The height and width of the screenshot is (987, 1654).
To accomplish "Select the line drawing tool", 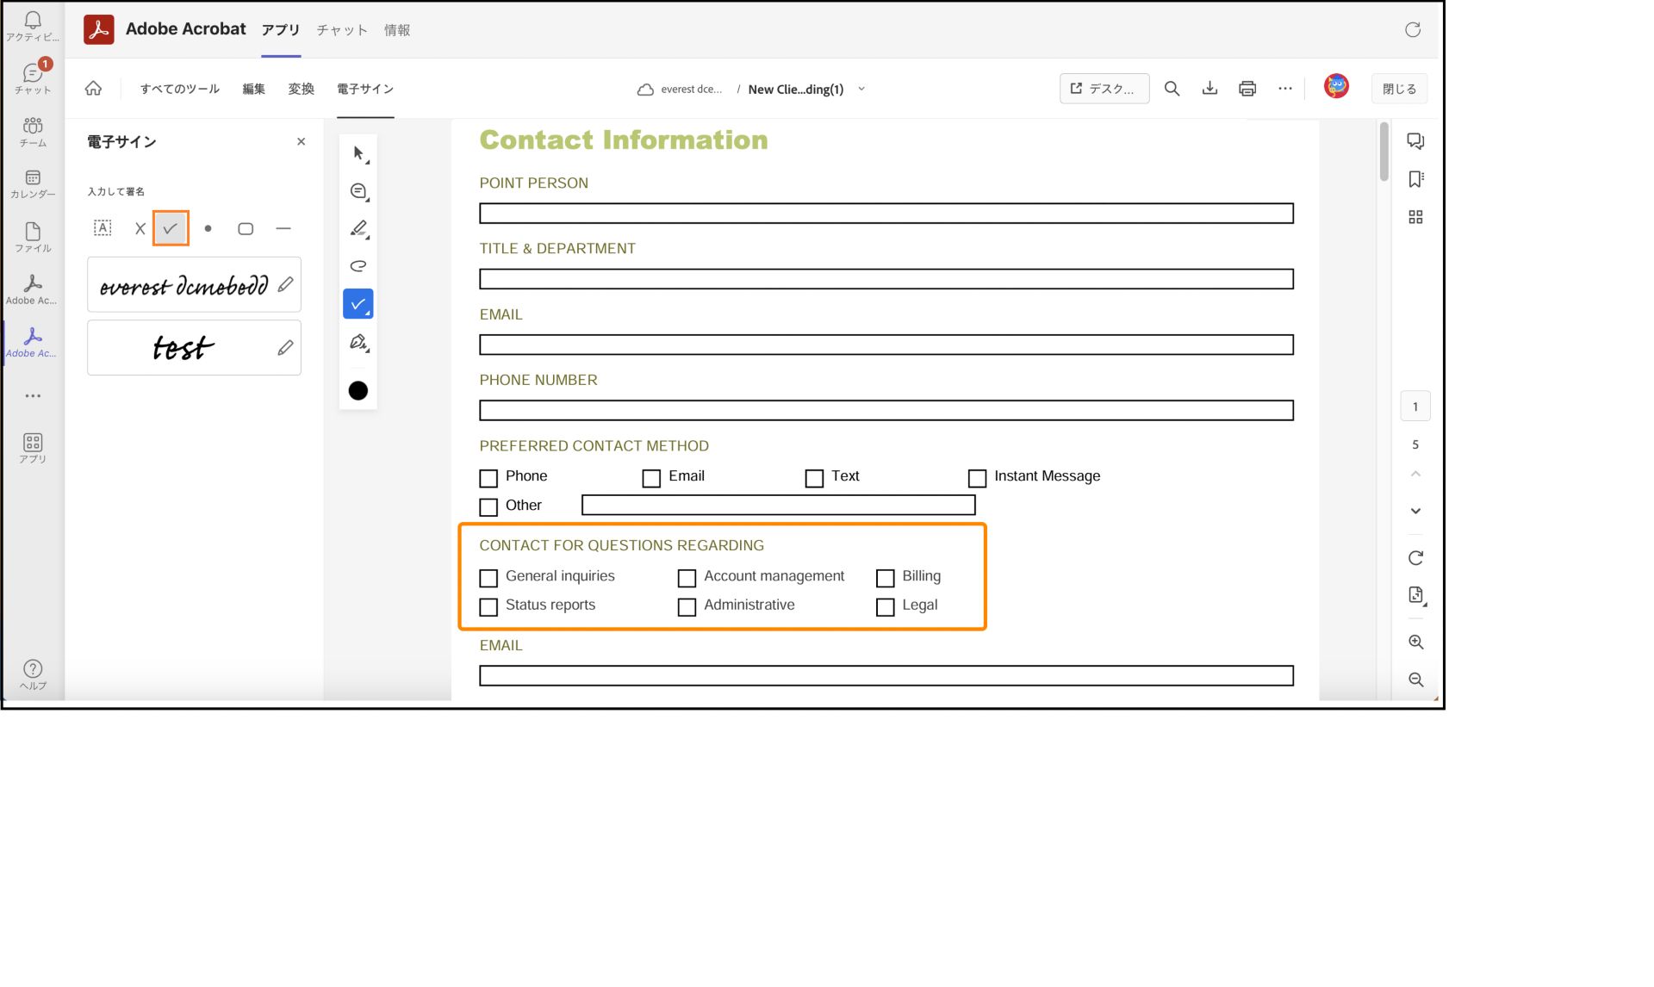I will point(283,228).
